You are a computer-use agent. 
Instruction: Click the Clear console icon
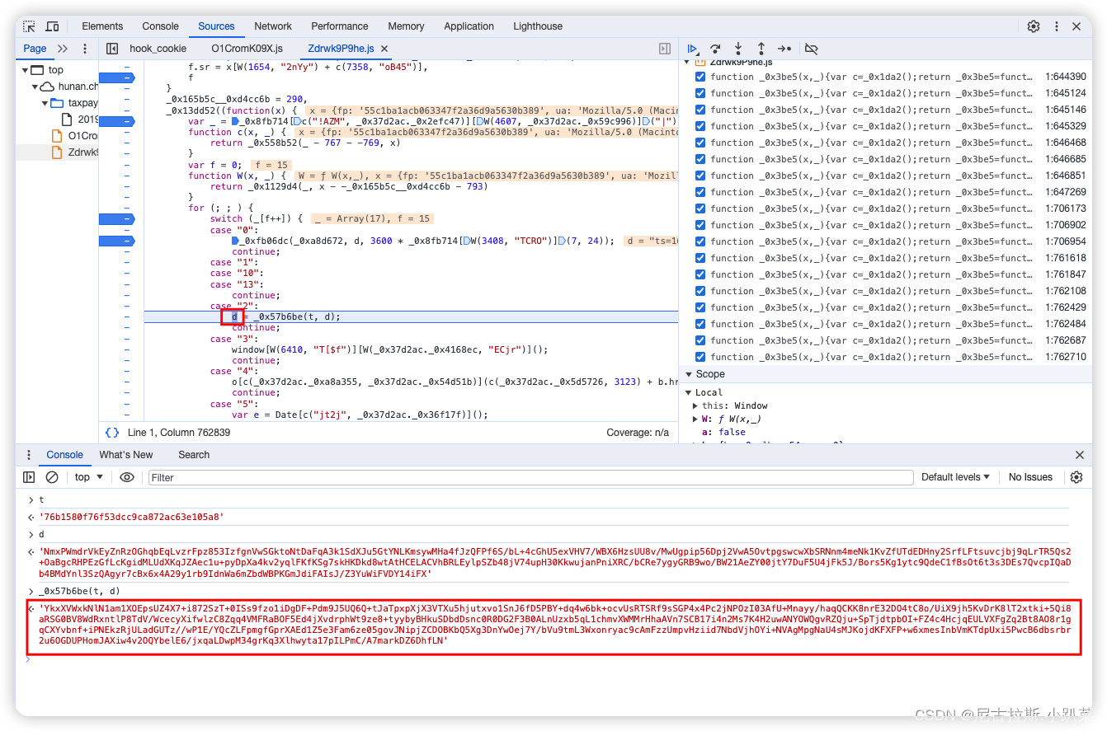(x=52, y=477)
